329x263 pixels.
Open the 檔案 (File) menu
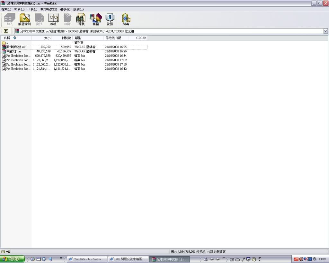pos(6,9)
